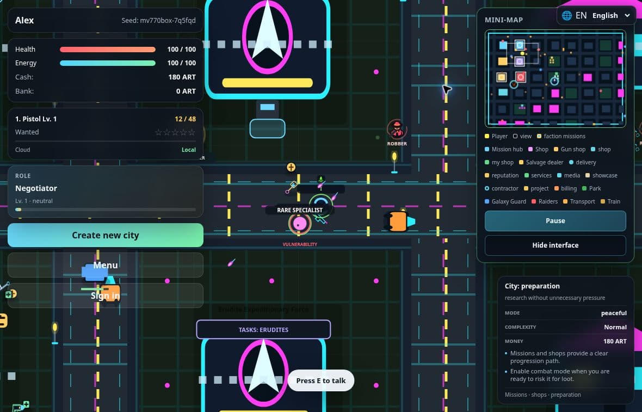Click the globe icon in language selector
The width and height of the screenshot is (642, 412).
pos(567,16)
